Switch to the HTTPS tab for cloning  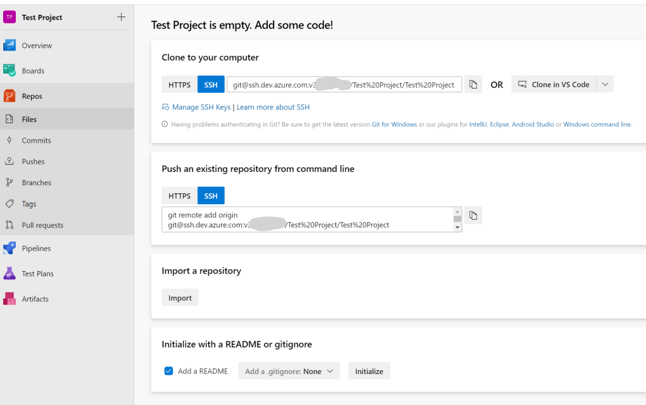pos(179,83)
